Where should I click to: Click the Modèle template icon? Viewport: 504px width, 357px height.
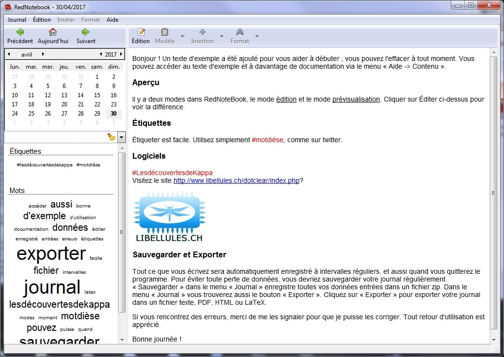[165, 32]
